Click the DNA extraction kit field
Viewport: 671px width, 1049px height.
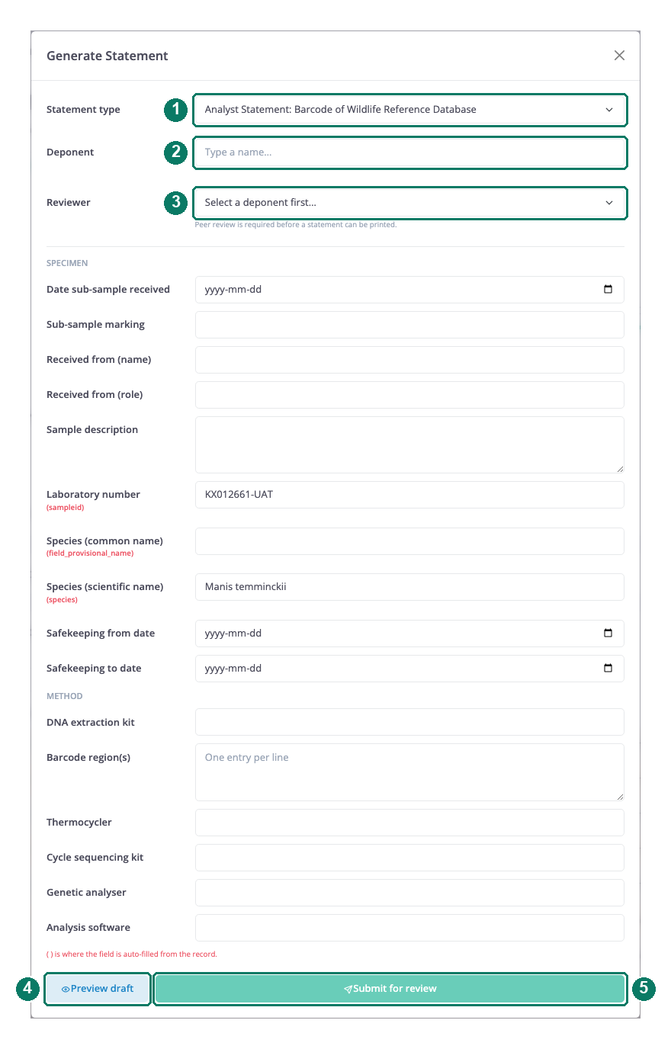coord(409,722)
